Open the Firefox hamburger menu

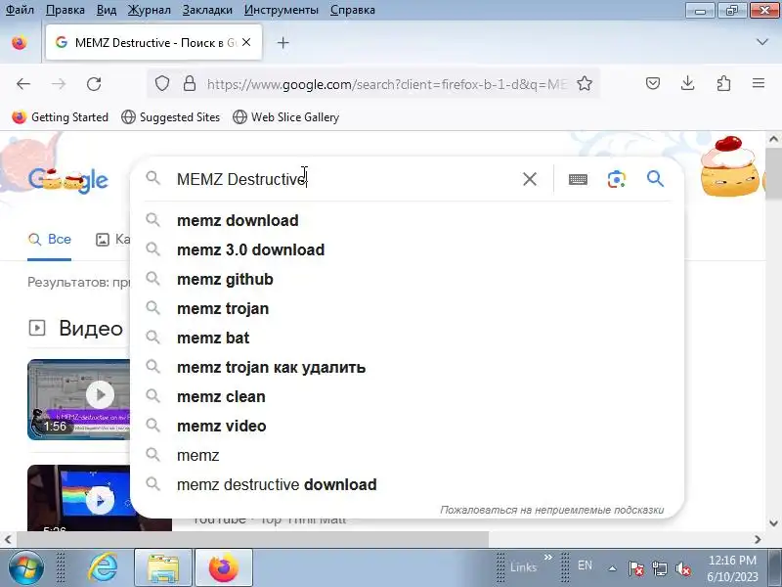point(759,83)
